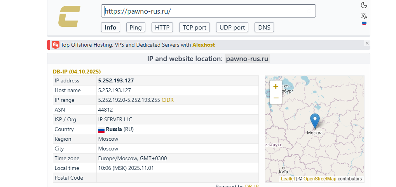
Task: Zoom in on the map
Action: [x=276, y=86]
